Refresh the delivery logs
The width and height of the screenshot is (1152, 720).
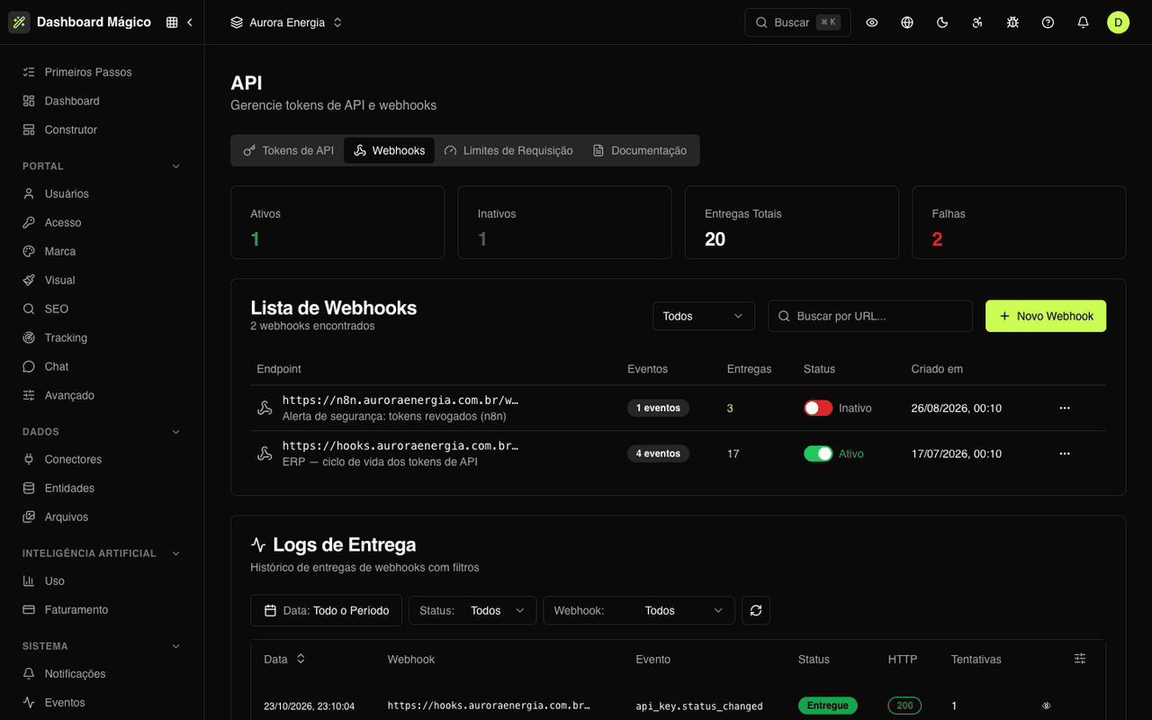[756, 610]
